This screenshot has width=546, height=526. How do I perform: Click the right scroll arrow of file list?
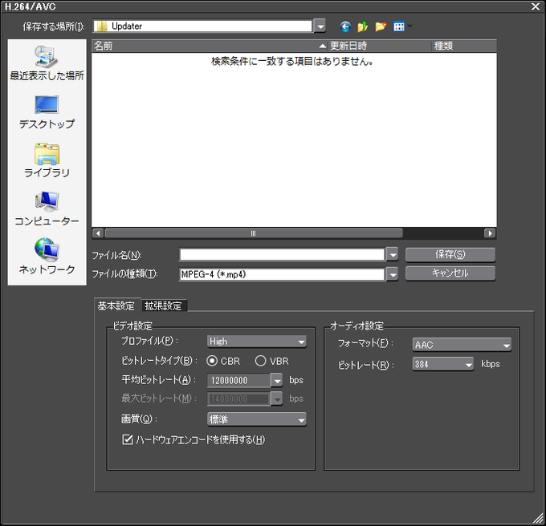491,233
